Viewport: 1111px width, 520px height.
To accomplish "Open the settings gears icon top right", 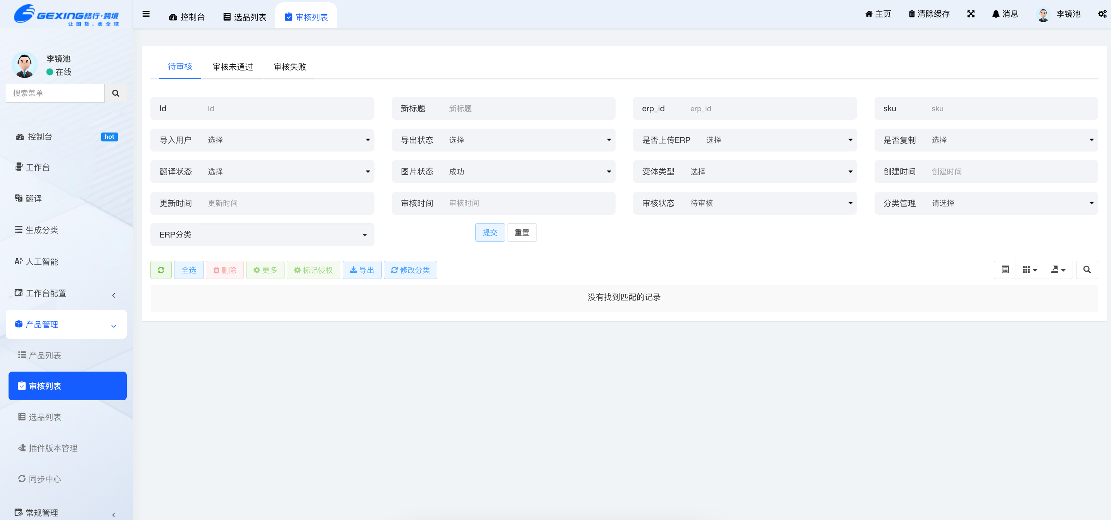I will pyautogui.click(x=1102, y=14).
